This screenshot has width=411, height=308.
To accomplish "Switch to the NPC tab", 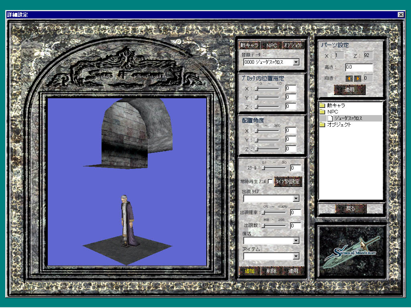I will click(x=271, y=45).
